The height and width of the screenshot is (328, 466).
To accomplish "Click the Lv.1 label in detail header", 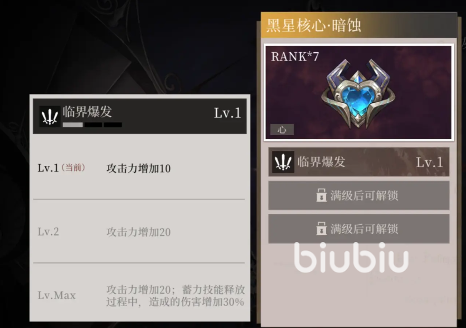I will (227, 113).
